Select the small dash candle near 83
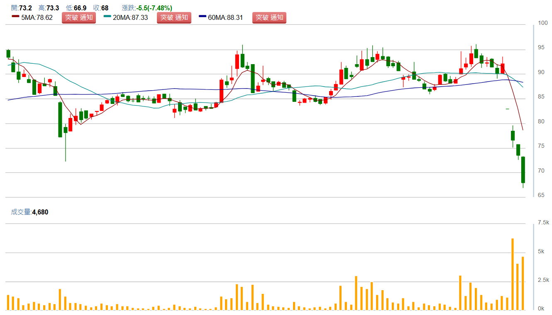Viewport: 552px width, 315px height. [507, 109]
